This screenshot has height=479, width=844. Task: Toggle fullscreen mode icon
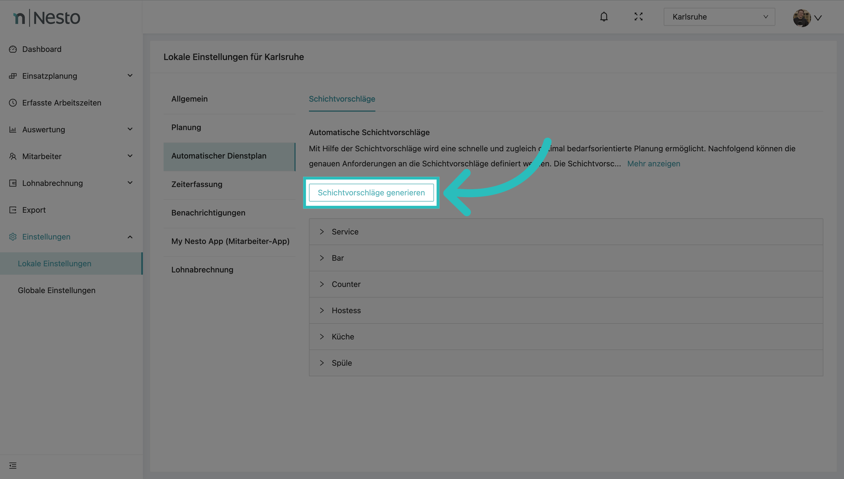click(x=638, y=17)
